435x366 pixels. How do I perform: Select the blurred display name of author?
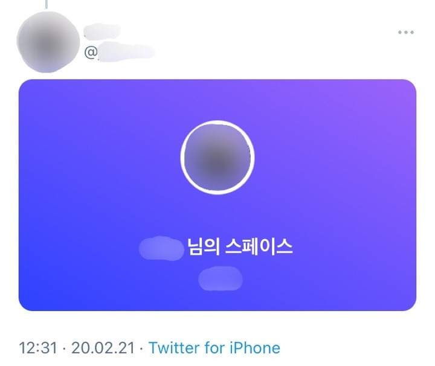[x=102, y=30]
